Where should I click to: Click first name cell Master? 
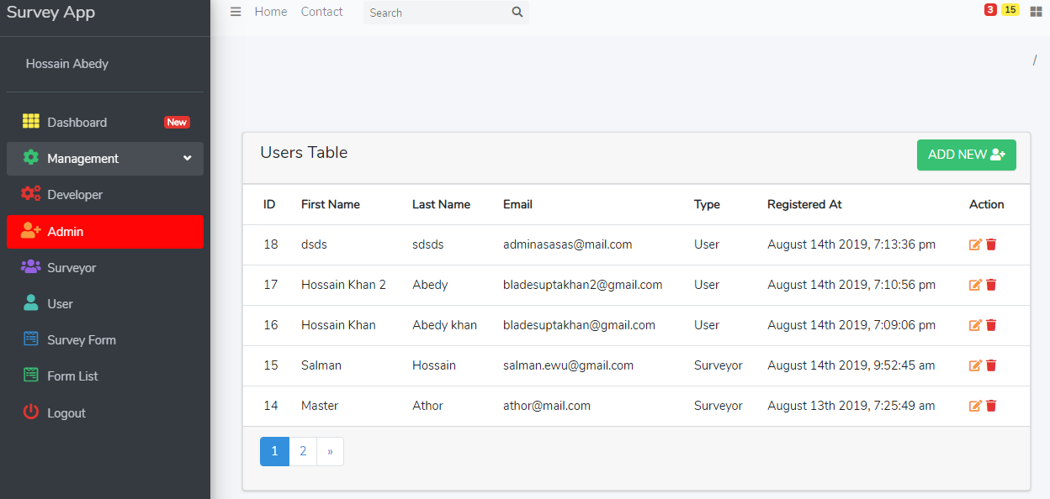pyautogui.click(x=320, y=406)
